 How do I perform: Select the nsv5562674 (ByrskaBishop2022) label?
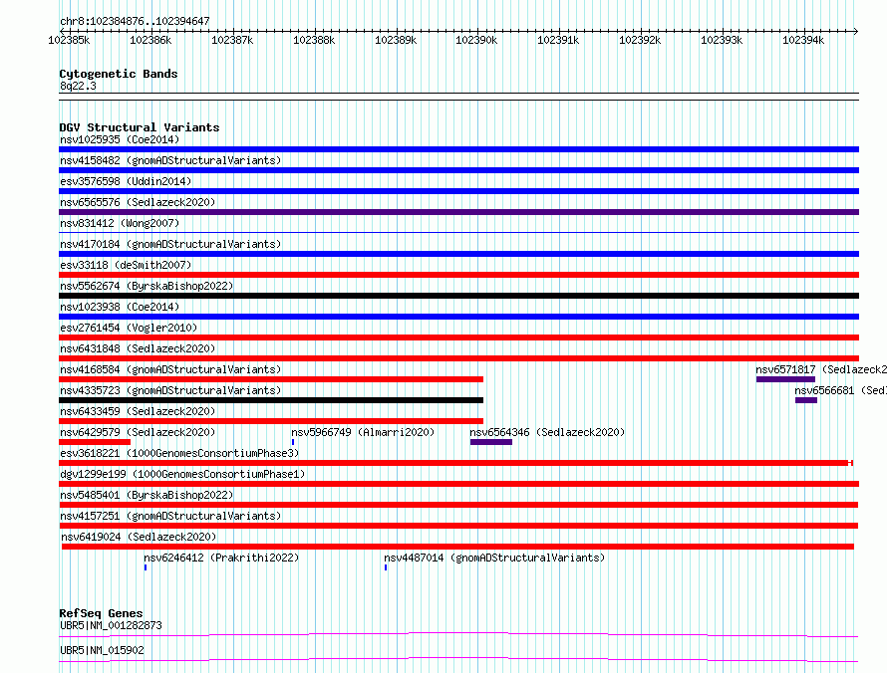147,286
